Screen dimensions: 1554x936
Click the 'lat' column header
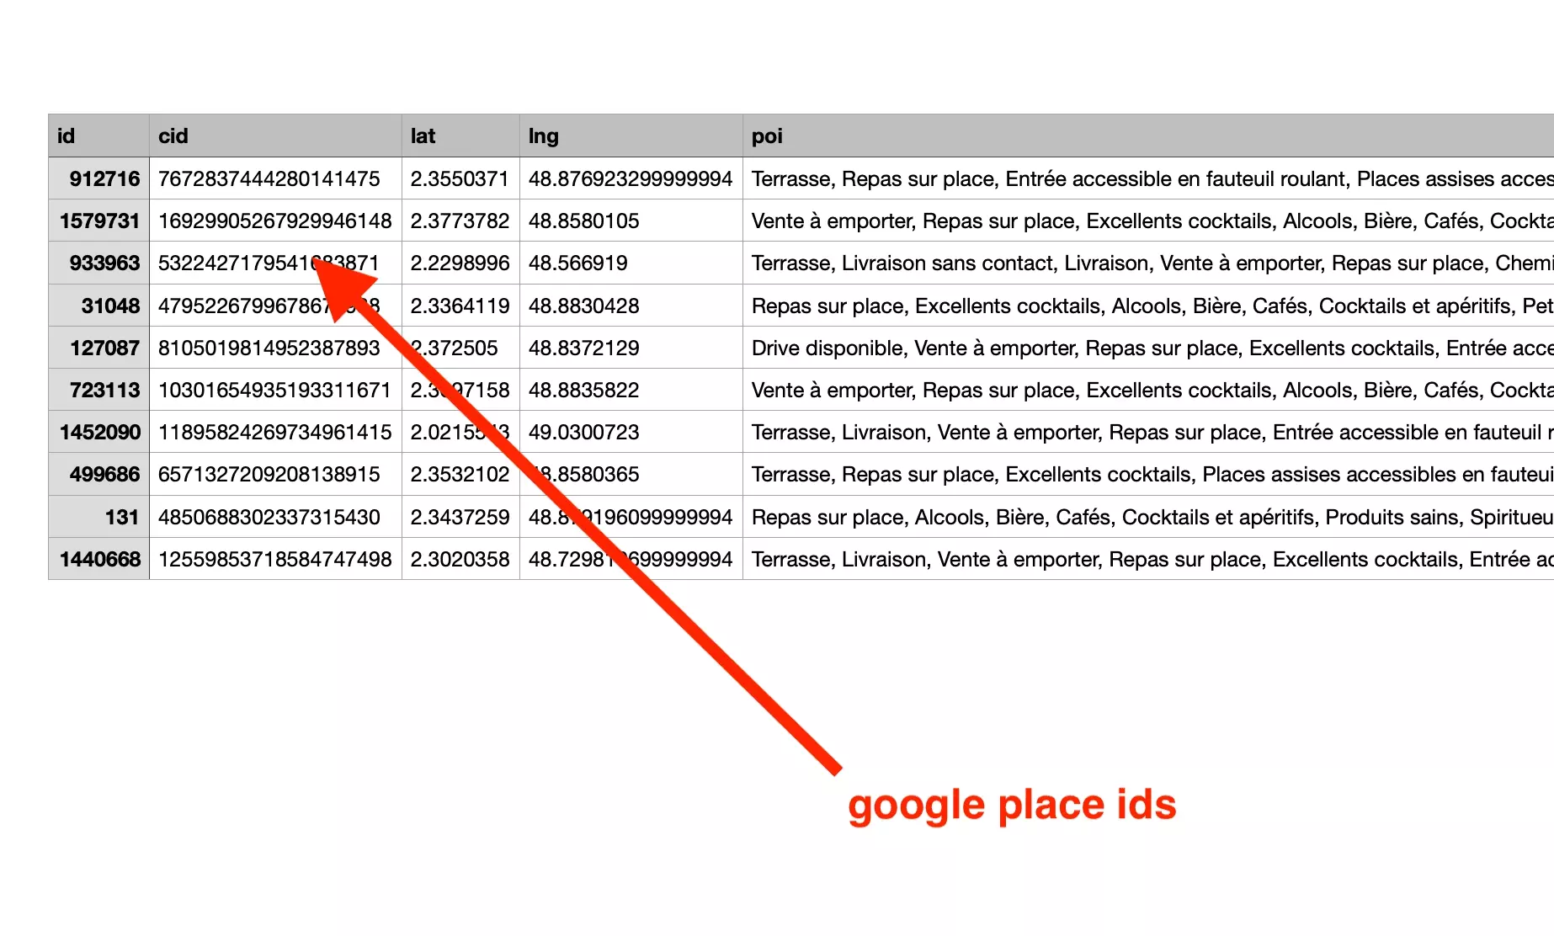coord(460,136)
